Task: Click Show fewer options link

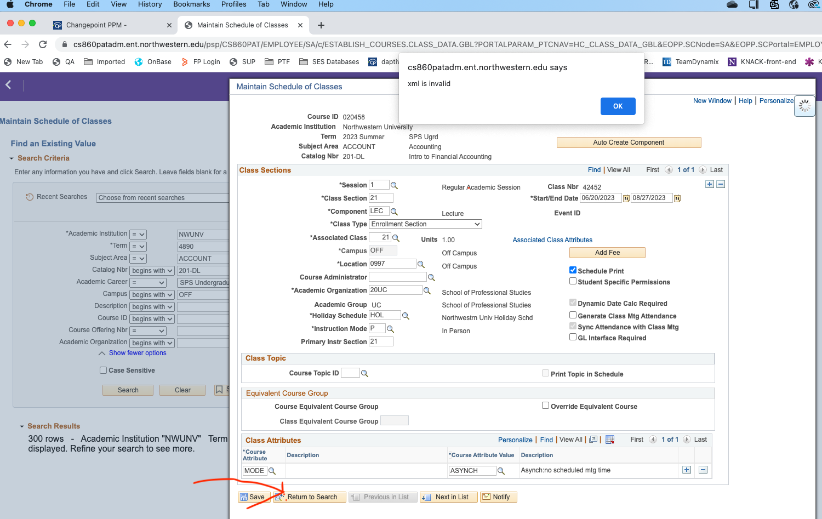Action: tap(138, 353)
